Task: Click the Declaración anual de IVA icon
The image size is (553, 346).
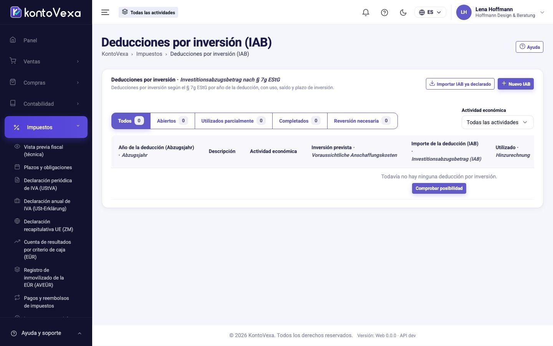Action: coord(17,201)
